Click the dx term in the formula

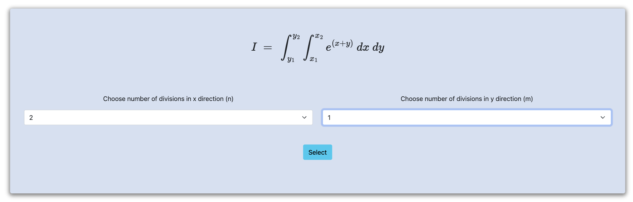(363, 47)
